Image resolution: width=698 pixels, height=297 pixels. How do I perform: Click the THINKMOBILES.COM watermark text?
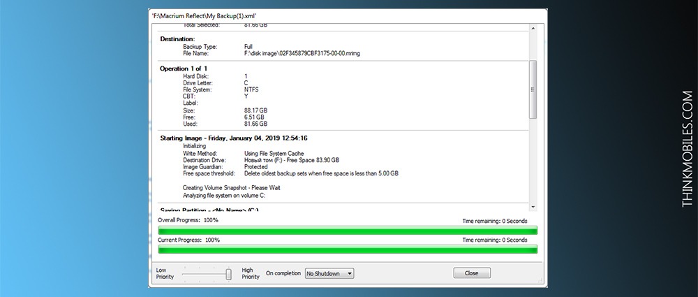(x=687, y=149)
